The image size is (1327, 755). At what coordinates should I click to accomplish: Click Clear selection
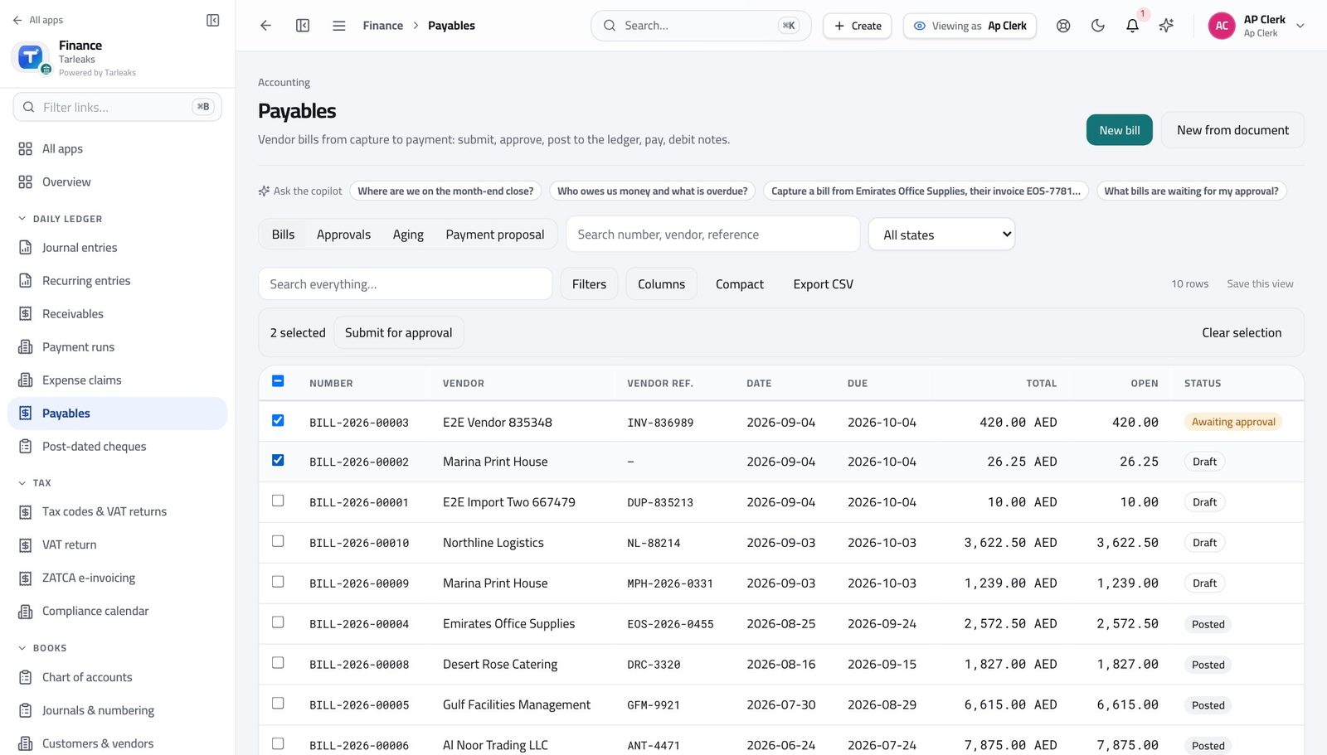click(1242, 332)
